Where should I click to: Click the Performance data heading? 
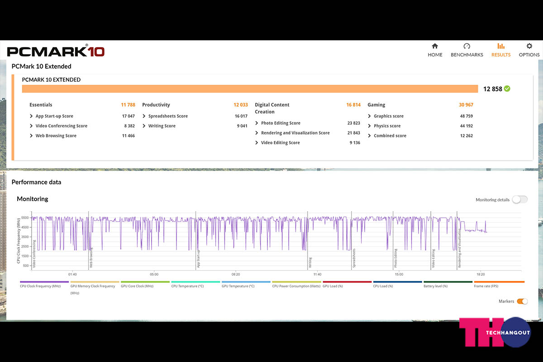36,182
